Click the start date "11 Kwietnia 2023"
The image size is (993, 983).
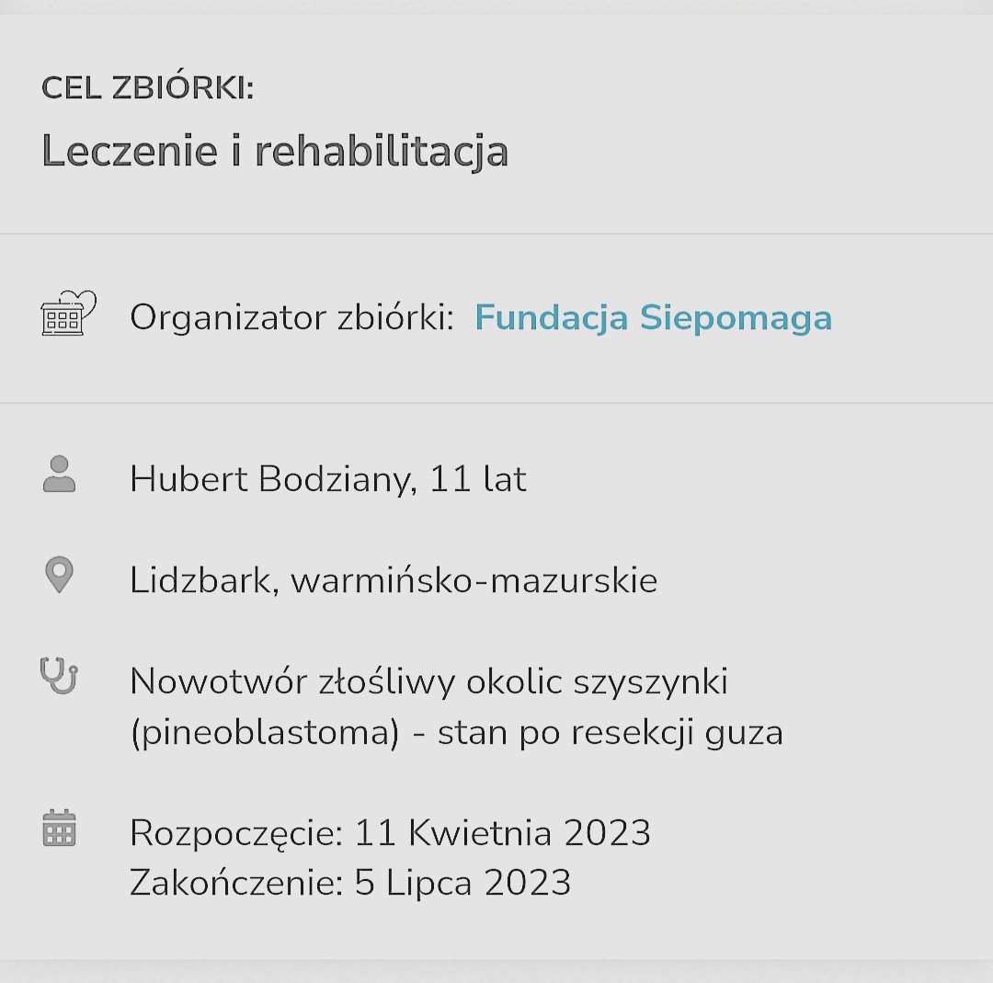click(502, 833)
